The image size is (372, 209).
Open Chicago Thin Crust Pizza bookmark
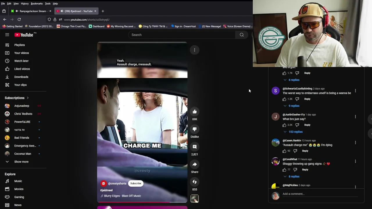pos(71,26)
